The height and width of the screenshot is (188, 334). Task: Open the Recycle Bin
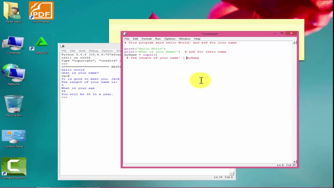click(14, 106)
